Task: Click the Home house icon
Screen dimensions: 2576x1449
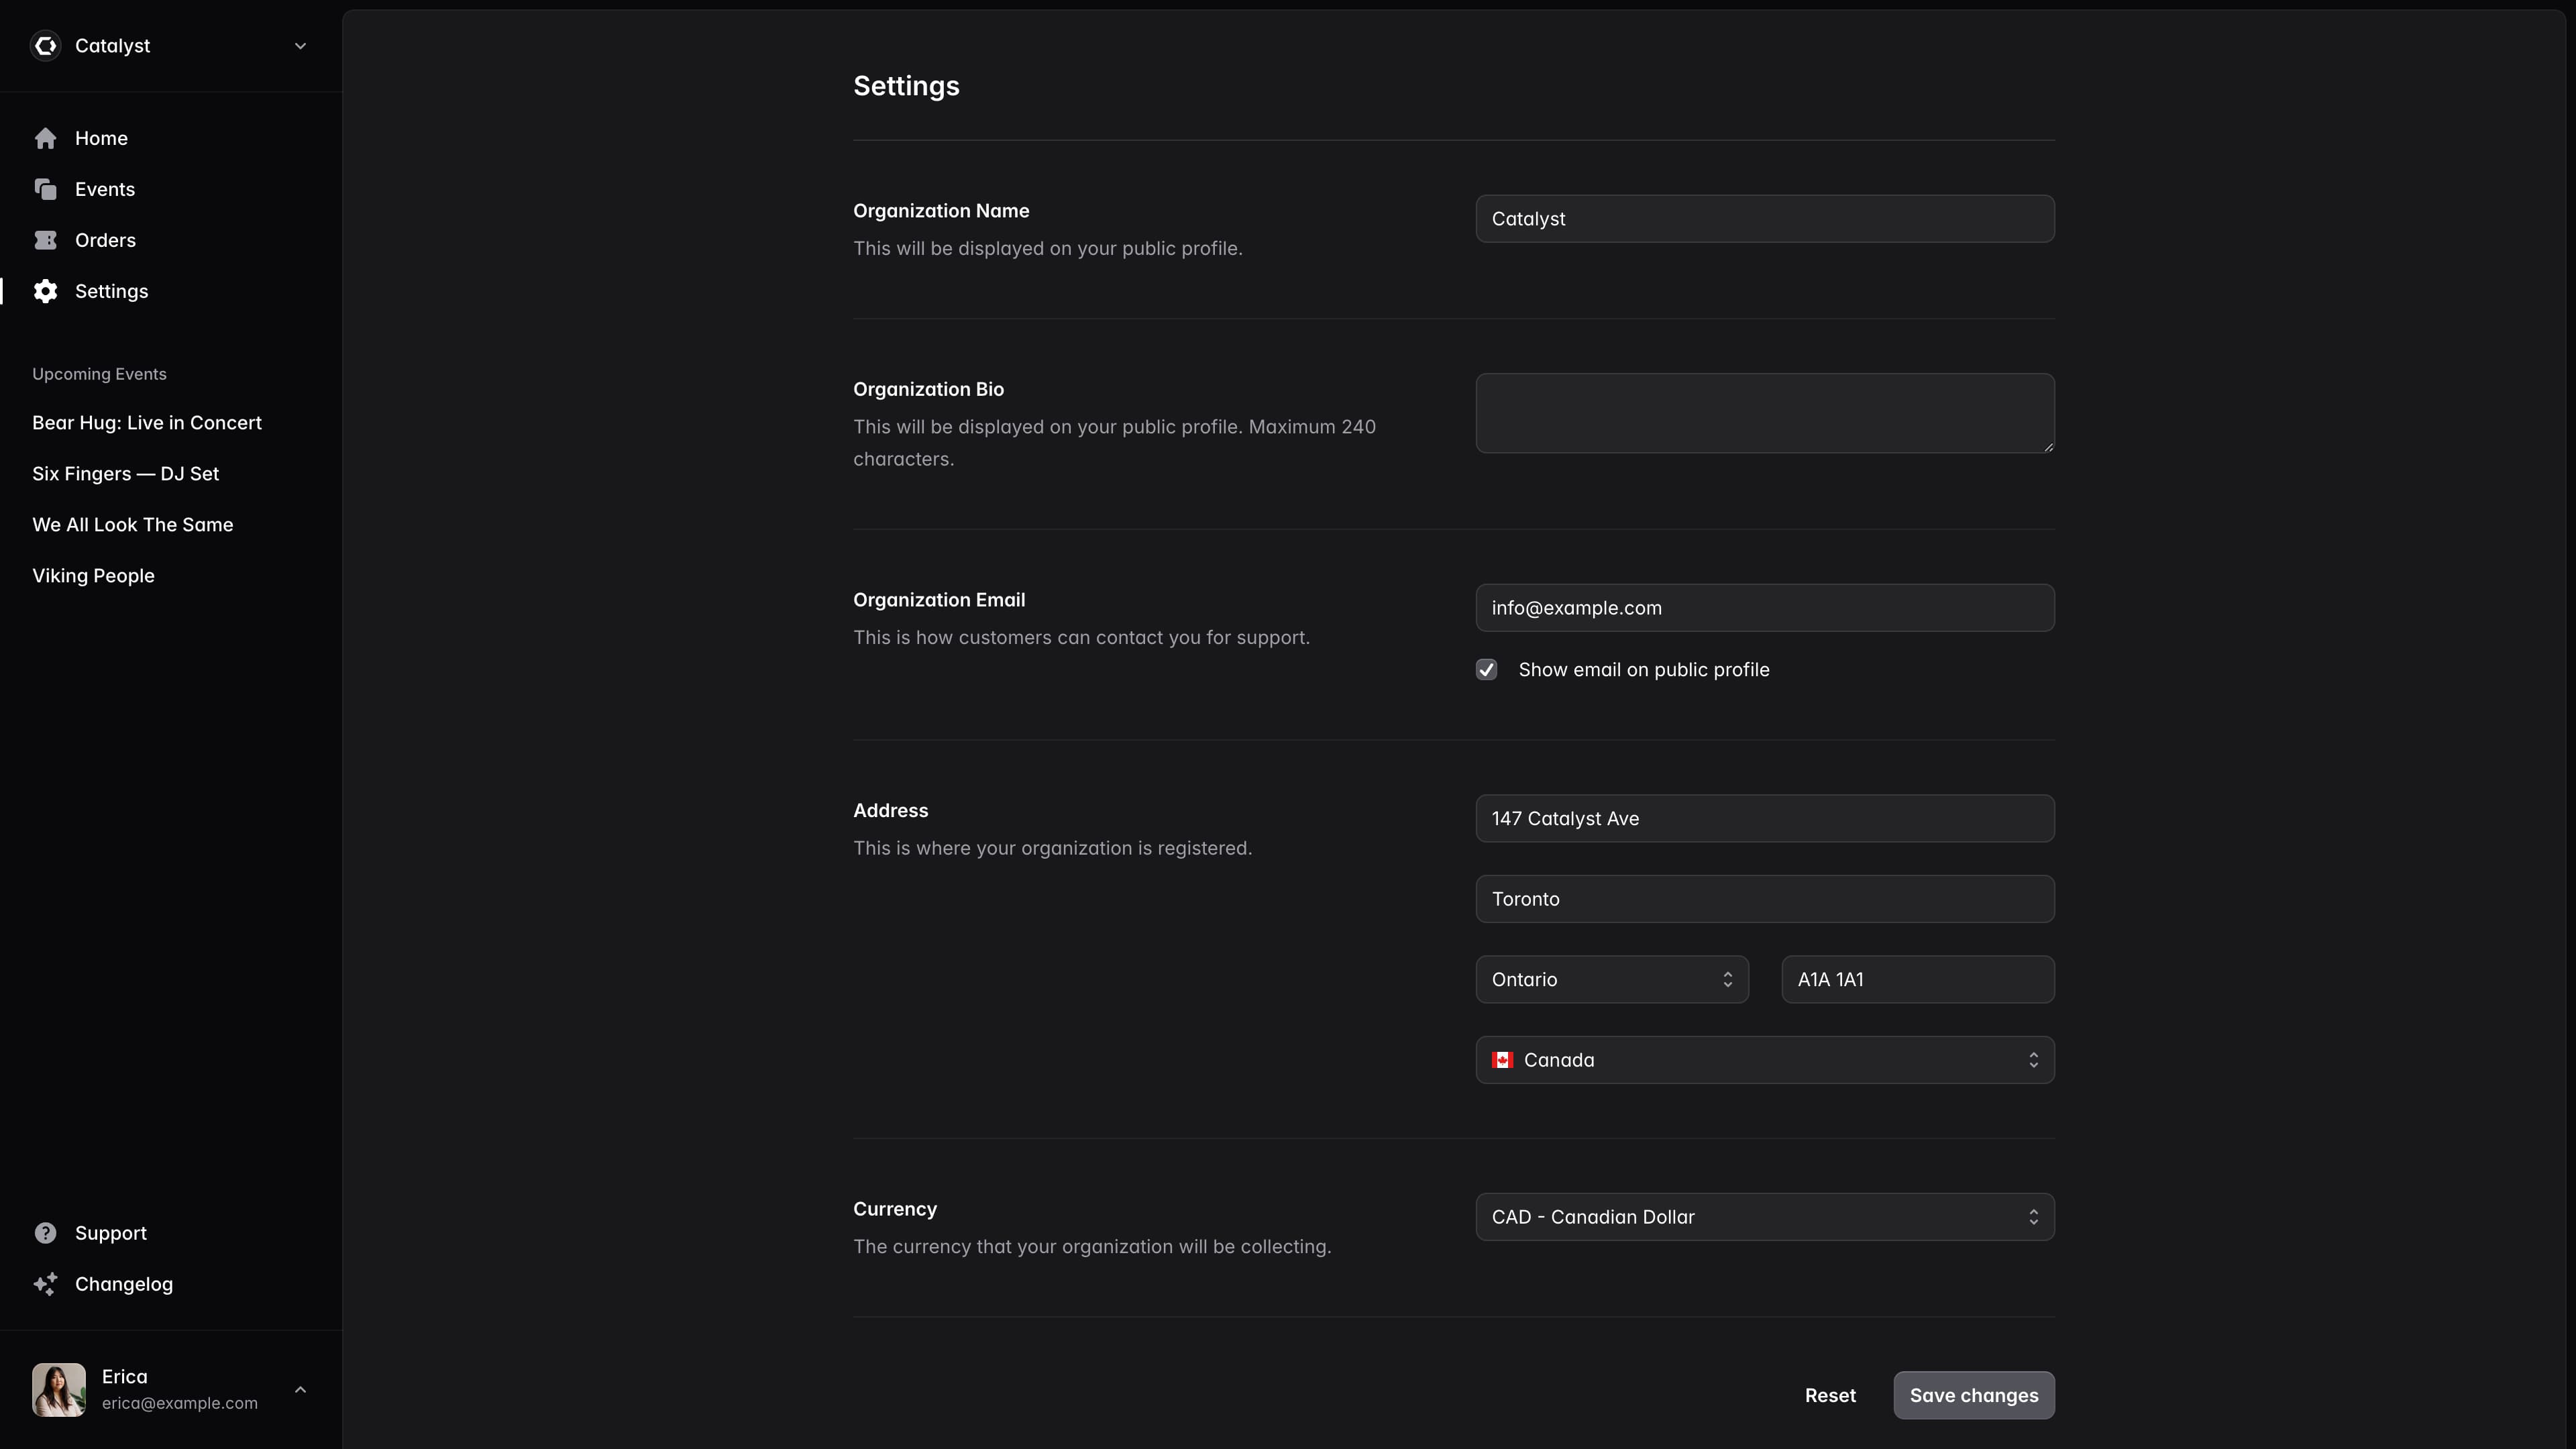Action: coord(45,138)
